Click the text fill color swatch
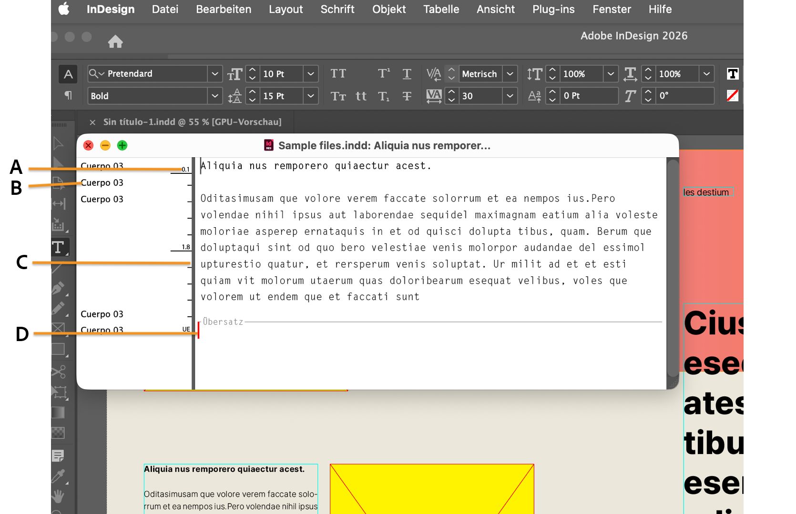The width and height of the screenshot is (796, 514). 733,74
